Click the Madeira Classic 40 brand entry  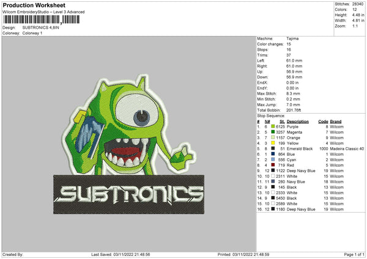click(x=347, y=148)
